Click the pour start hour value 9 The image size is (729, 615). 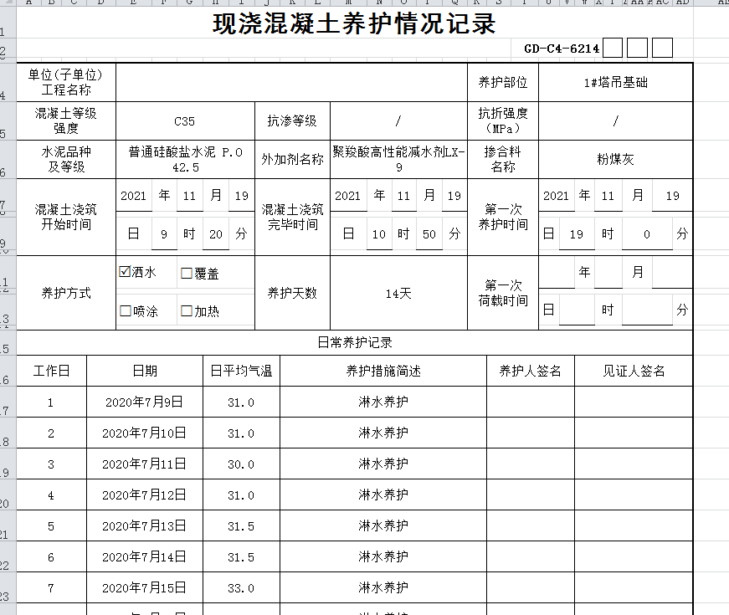pyautogui.click(x=164, y=233)
